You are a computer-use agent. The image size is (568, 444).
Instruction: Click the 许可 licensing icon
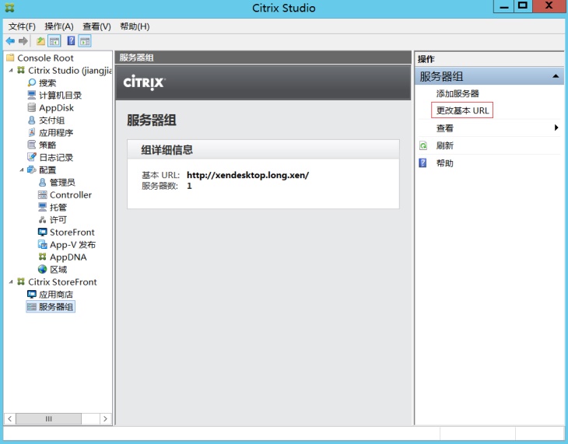tap(42, 219)
